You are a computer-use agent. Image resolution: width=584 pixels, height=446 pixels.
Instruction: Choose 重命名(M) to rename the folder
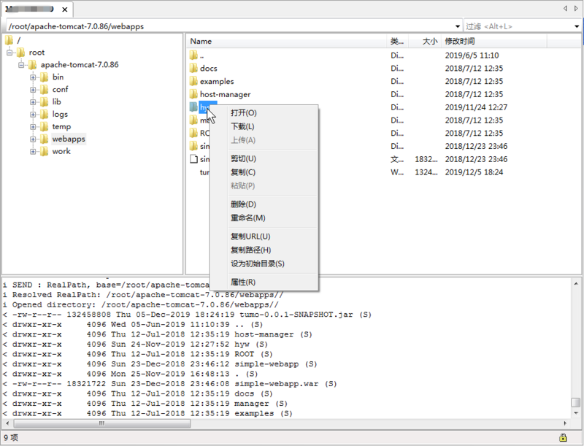247,218
